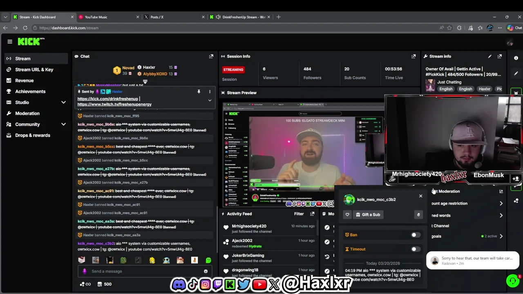Select the yellow duck emote
Screen dimensions: 523x294
[152, 260]
